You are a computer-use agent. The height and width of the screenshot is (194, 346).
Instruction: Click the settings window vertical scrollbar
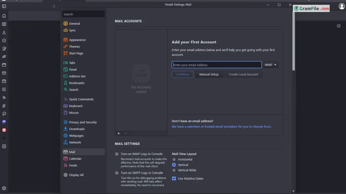tap(294, 41)
